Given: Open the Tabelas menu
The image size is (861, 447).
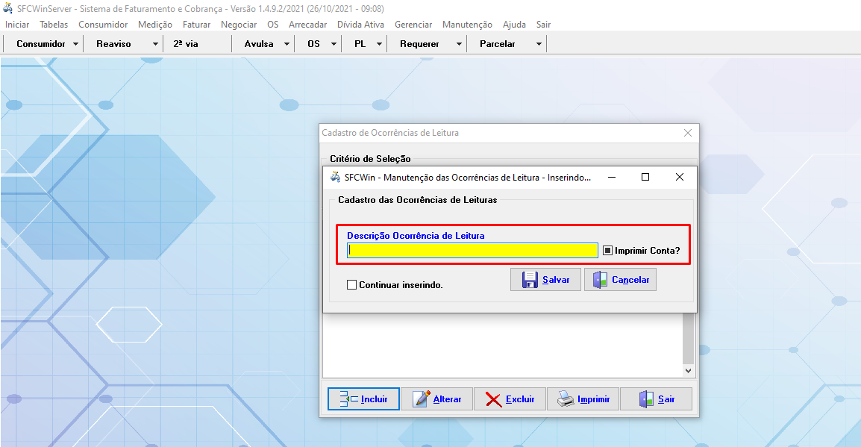Looking at the screenshot, I should (x=53, y=24).
